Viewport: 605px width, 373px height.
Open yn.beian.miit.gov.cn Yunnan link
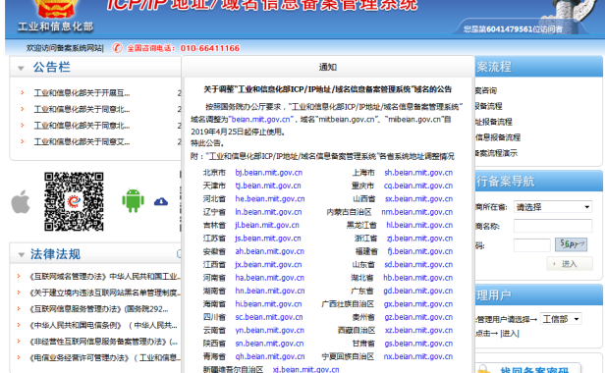tap(270, 330)
